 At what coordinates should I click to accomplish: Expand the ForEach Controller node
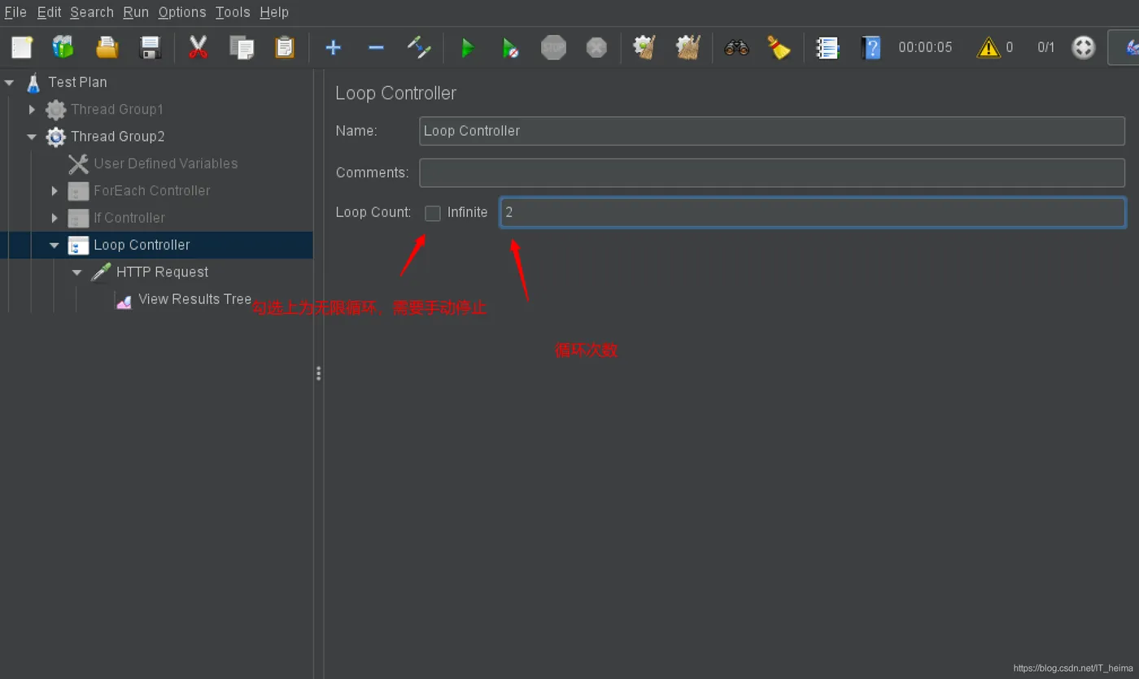(x=55, y=191)
